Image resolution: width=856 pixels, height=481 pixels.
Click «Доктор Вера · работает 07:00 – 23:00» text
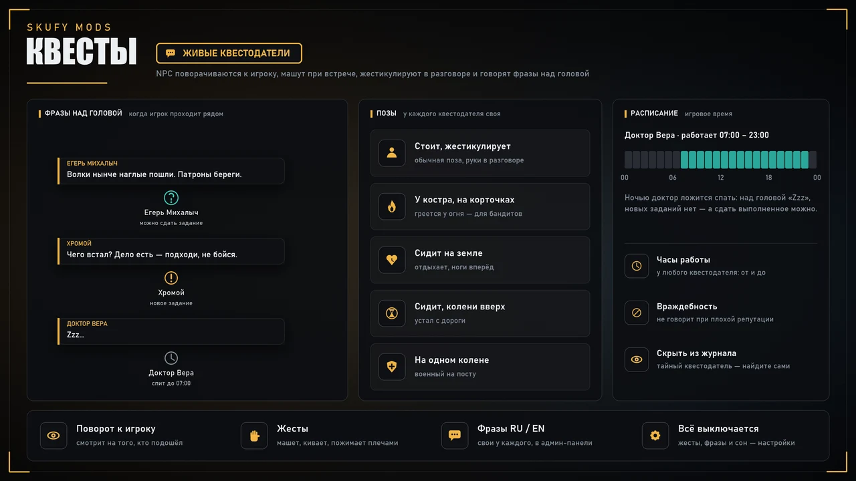pyautogui.click(x=697, y=135)
